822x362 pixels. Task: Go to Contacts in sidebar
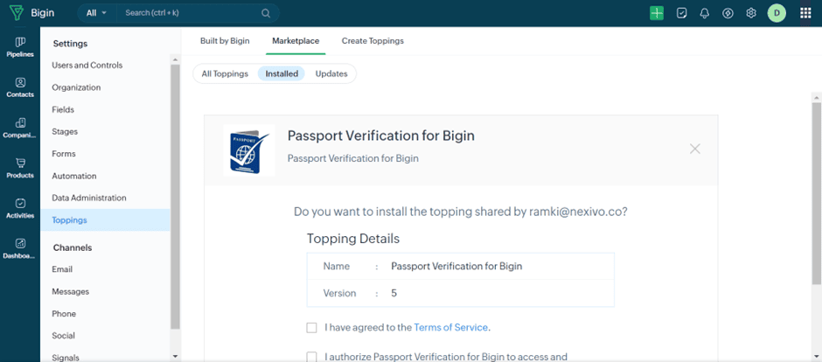point(20,87)
